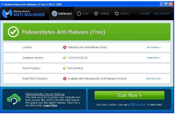
Task: Click the green checkmark banner icon
Action: [x=13, y=32]
